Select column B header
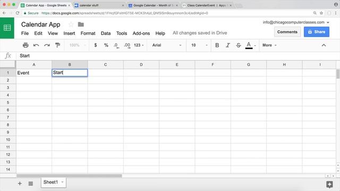340x191 pixels. click(x=70, y=65)
